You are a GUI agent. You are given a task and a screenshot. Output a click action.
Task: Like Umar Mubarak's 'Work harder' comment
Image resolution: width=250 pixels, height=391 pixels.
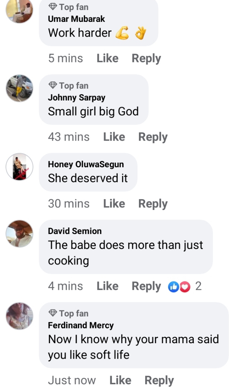coord(107,58)
